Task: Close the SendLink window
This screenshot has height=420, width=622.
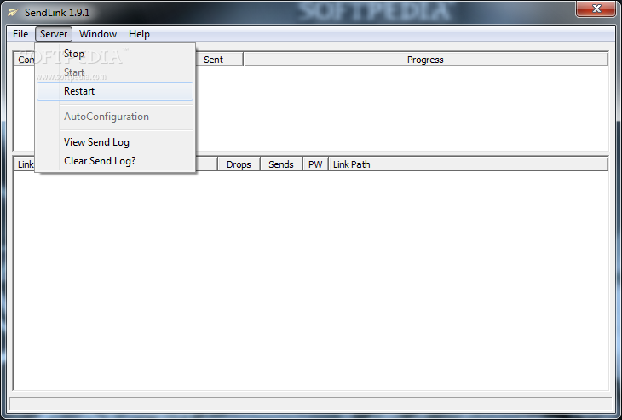Action: pos(596,9)
